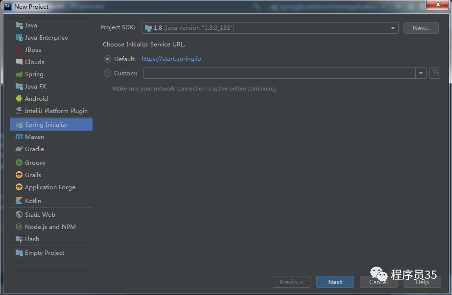452x295 pixels.
Task: Close the New Project dialog
Action: click(x=438, y=4)
